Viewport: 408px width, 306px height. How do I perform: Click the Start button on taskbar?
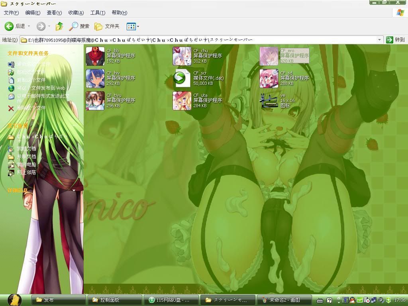(x=15, y=300)
